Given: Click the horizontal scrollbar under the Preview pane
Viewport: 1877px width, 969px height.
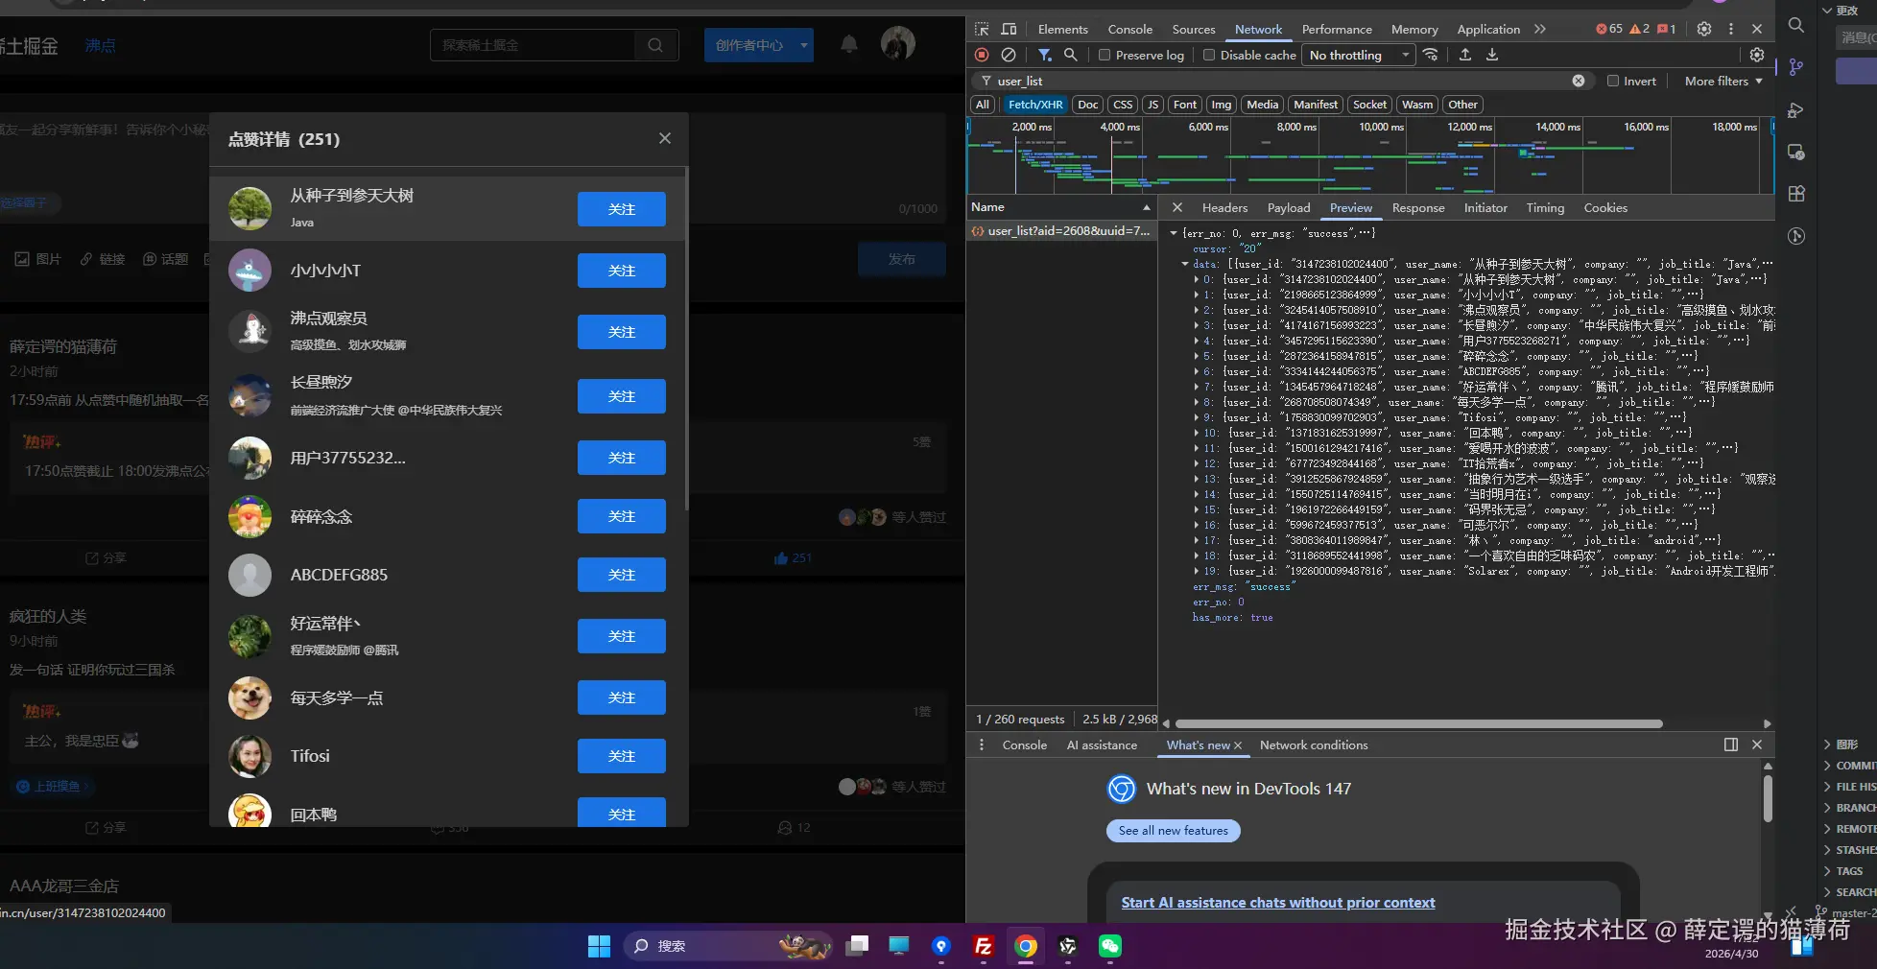Looking at the screenshot, I should click(x=1419, y=723).
